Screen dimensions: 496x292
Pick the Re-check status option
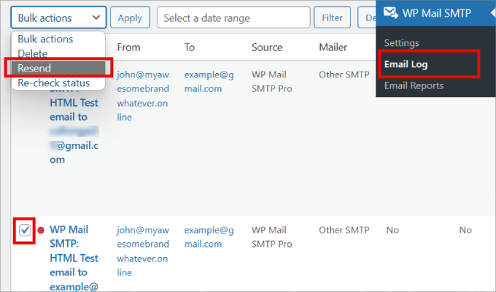tap(54, 82)
